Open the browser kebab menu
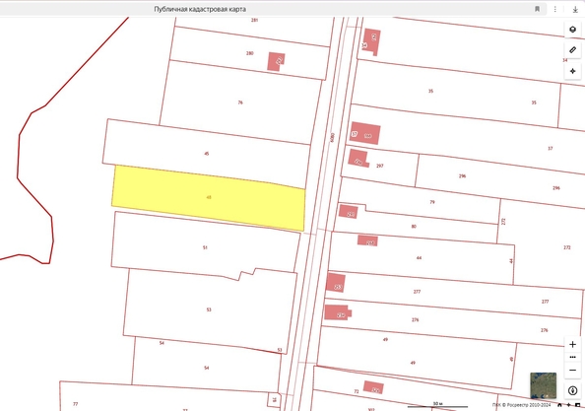The height and width of the screenshot is (411, 585). coord(555,9)
